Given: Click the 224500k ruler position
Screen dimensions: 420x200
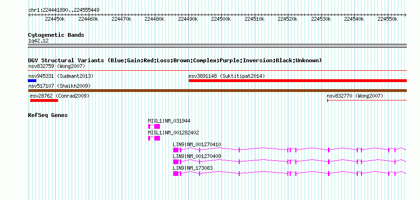Looking at the screenshot, I should coord(221,19).
